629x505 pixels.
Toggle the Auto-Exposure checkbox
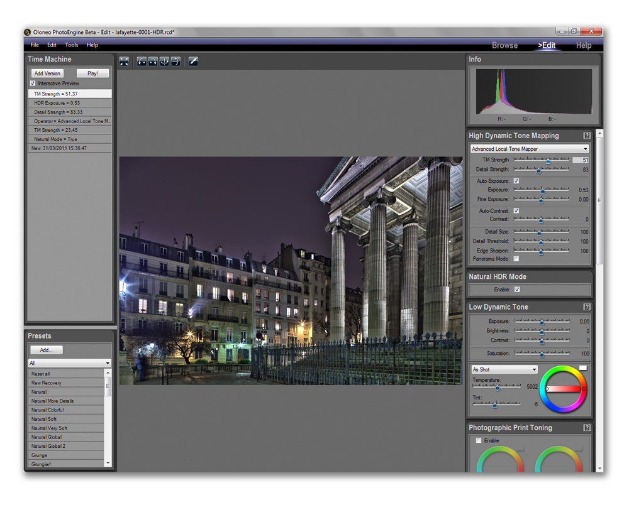click(516, 181)
